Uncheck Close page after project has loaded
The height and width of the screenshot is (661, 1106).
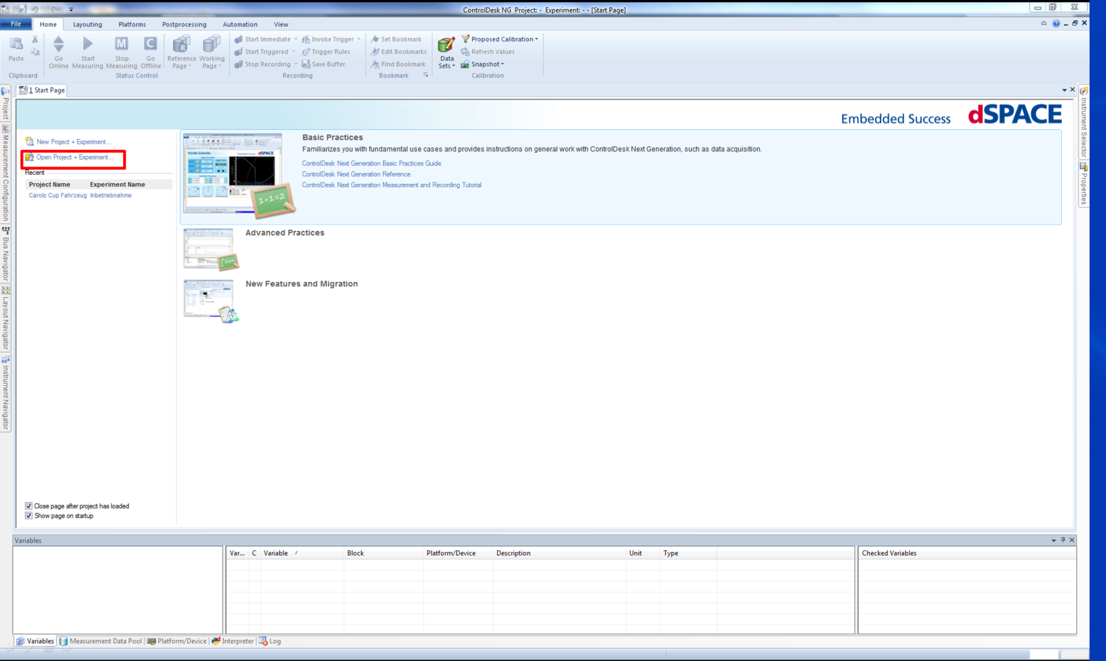[x=29, y=506]
